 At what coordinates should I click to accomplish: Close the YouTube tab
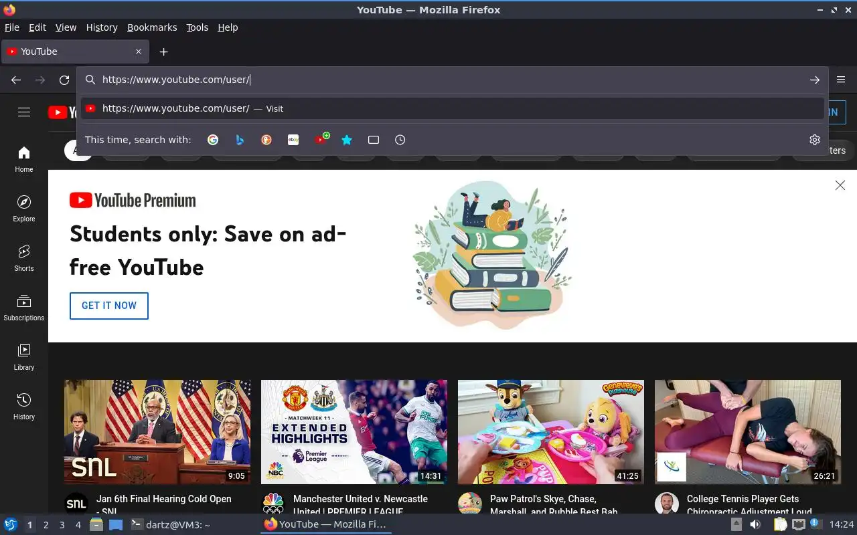[x=139, y=51]
